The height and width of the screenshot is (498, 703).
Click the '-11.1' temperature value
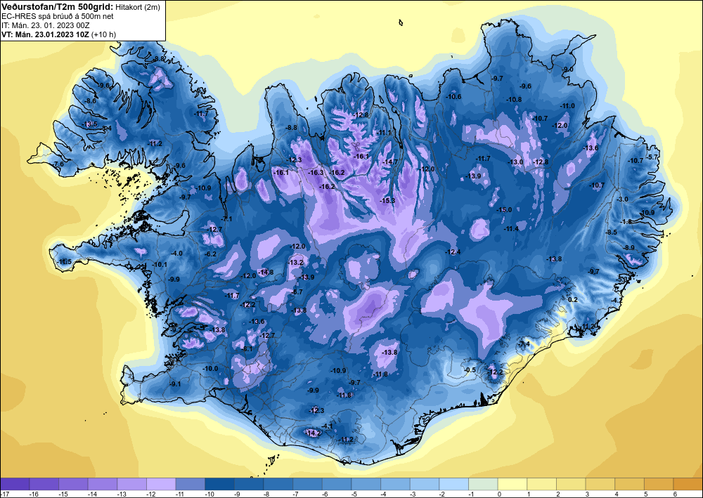pos(385,133)
